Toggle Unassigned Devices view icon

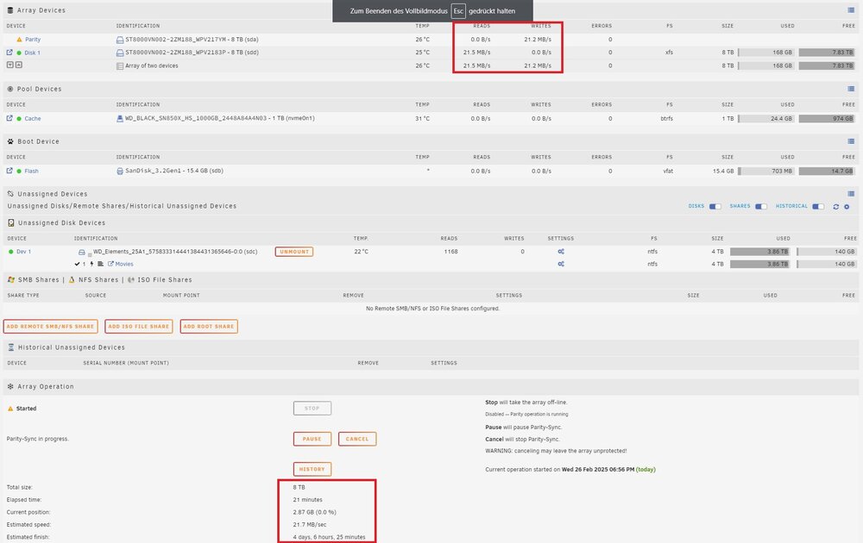pyautogui.click(x=851, y=193)
